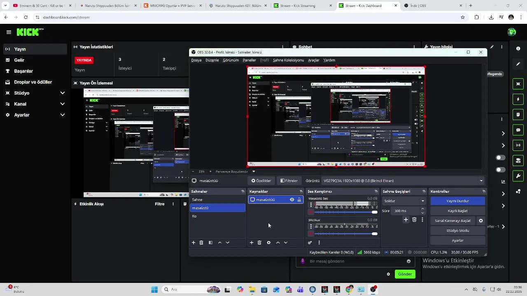Open scene filters icon in Sahneler toolbar
This screenshot has height=296, width=527.
pos(210,243)
